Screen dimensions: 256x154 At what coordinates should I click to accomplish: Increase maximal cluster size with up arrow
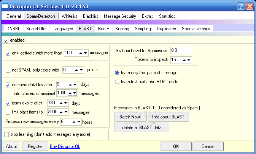(70, 93)
